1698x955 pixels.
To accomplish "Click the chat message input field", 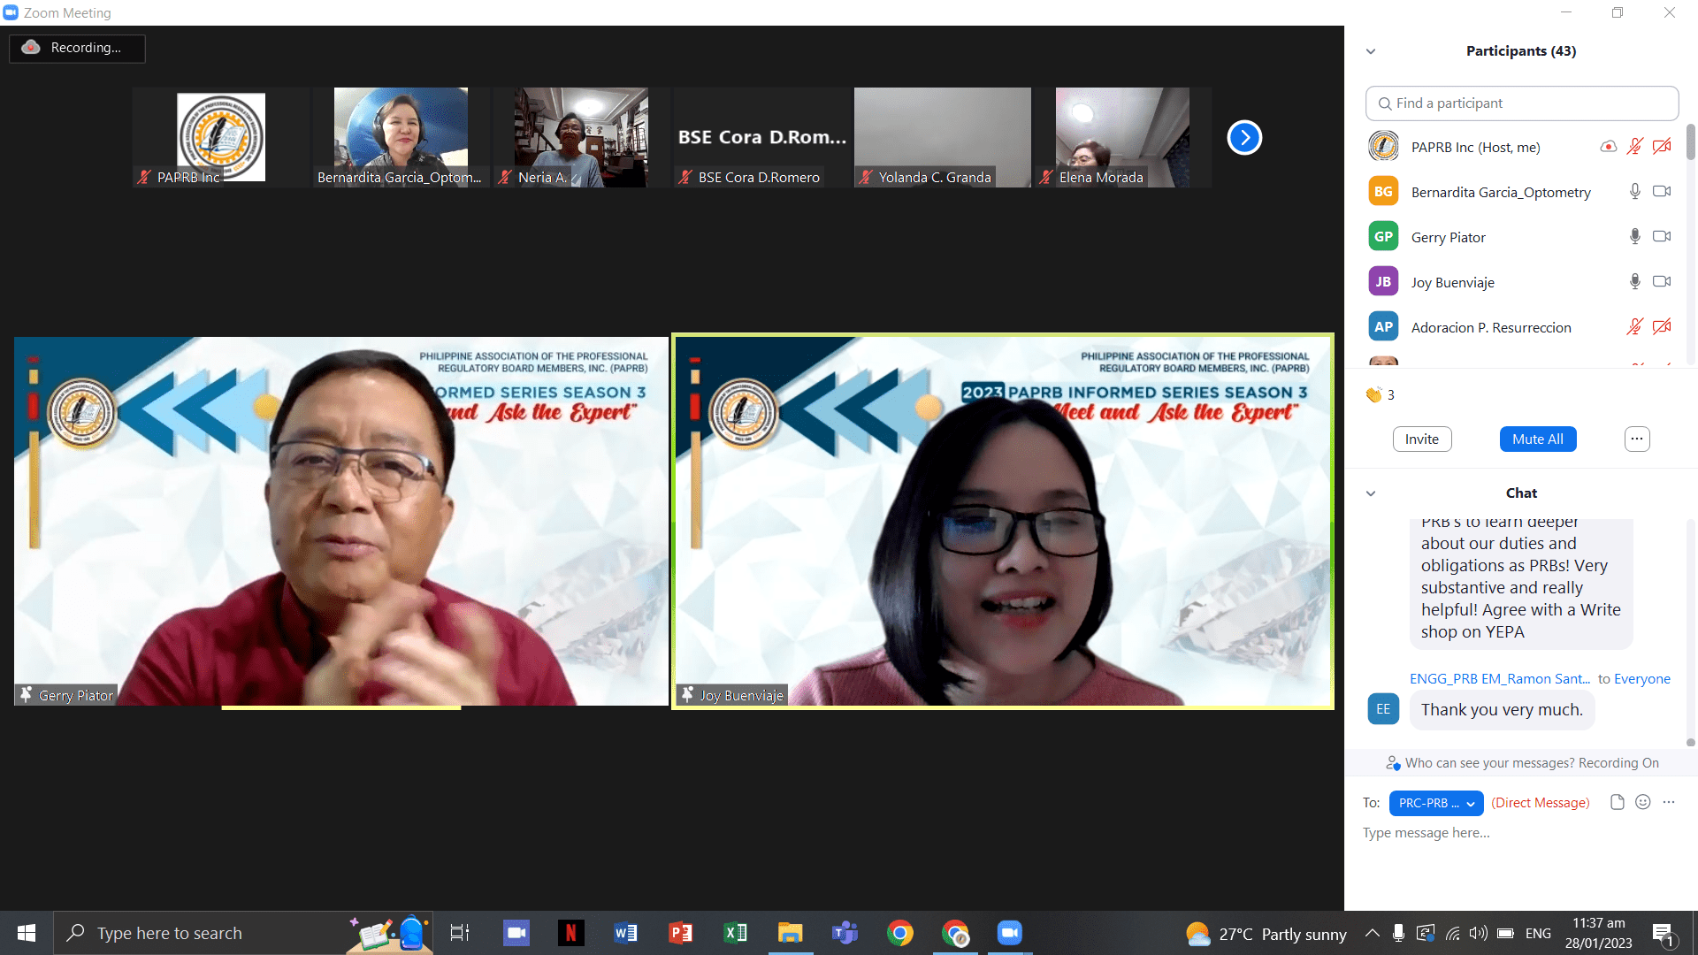I will click(x=1521, y=833).
